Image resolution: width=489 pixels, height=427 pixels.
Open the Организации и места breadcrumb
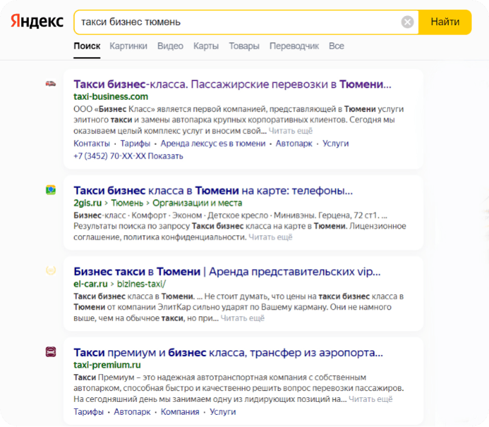point(197,203)
